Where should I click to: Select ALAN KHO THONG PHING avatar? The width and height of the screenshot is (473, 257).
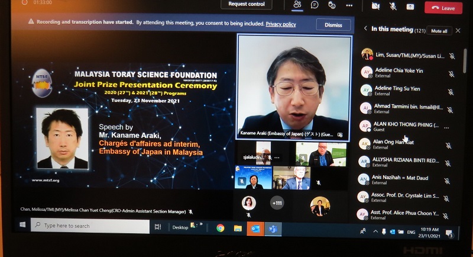365,126
